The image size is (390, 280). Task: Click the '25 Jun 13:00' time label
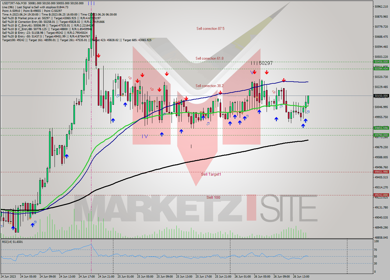(184, 277)
